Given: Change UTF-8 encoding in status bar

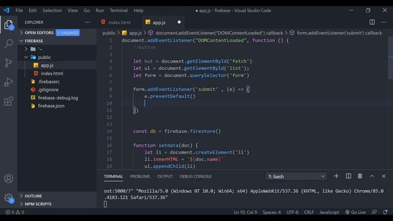Looking at the screenshot, I should (292, 212).
